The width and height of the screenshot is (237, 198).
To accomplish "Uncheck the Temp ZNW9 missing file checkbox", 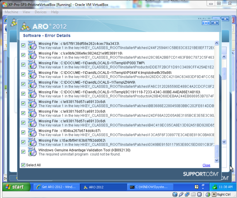I will (23, 84).
